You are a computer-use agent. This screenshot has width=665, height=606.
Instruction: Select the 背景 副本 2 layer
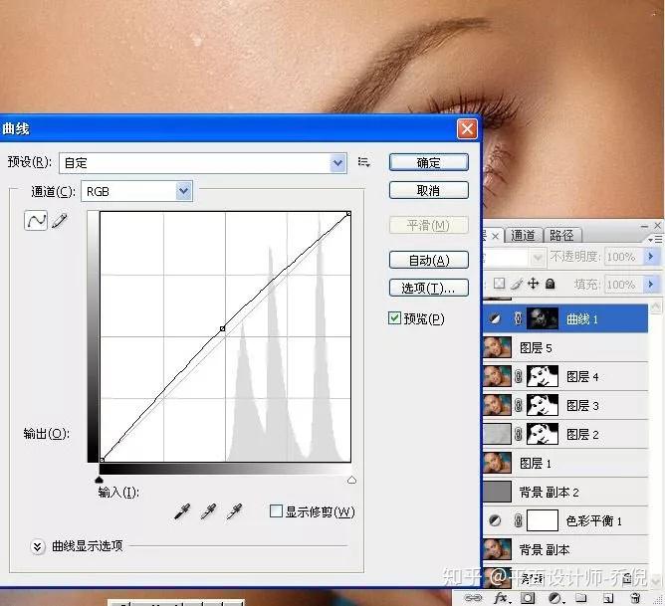click(x=565, y=492)
